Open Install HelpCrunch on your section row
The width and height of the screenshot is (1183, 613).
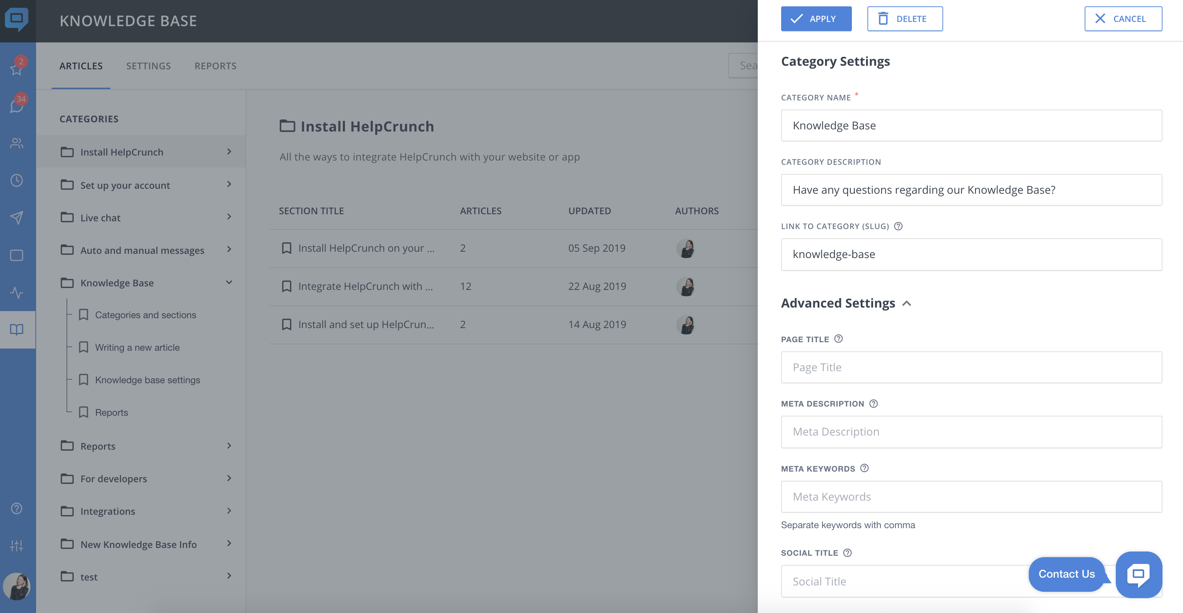pyautogui.click(x=513, y=248)
